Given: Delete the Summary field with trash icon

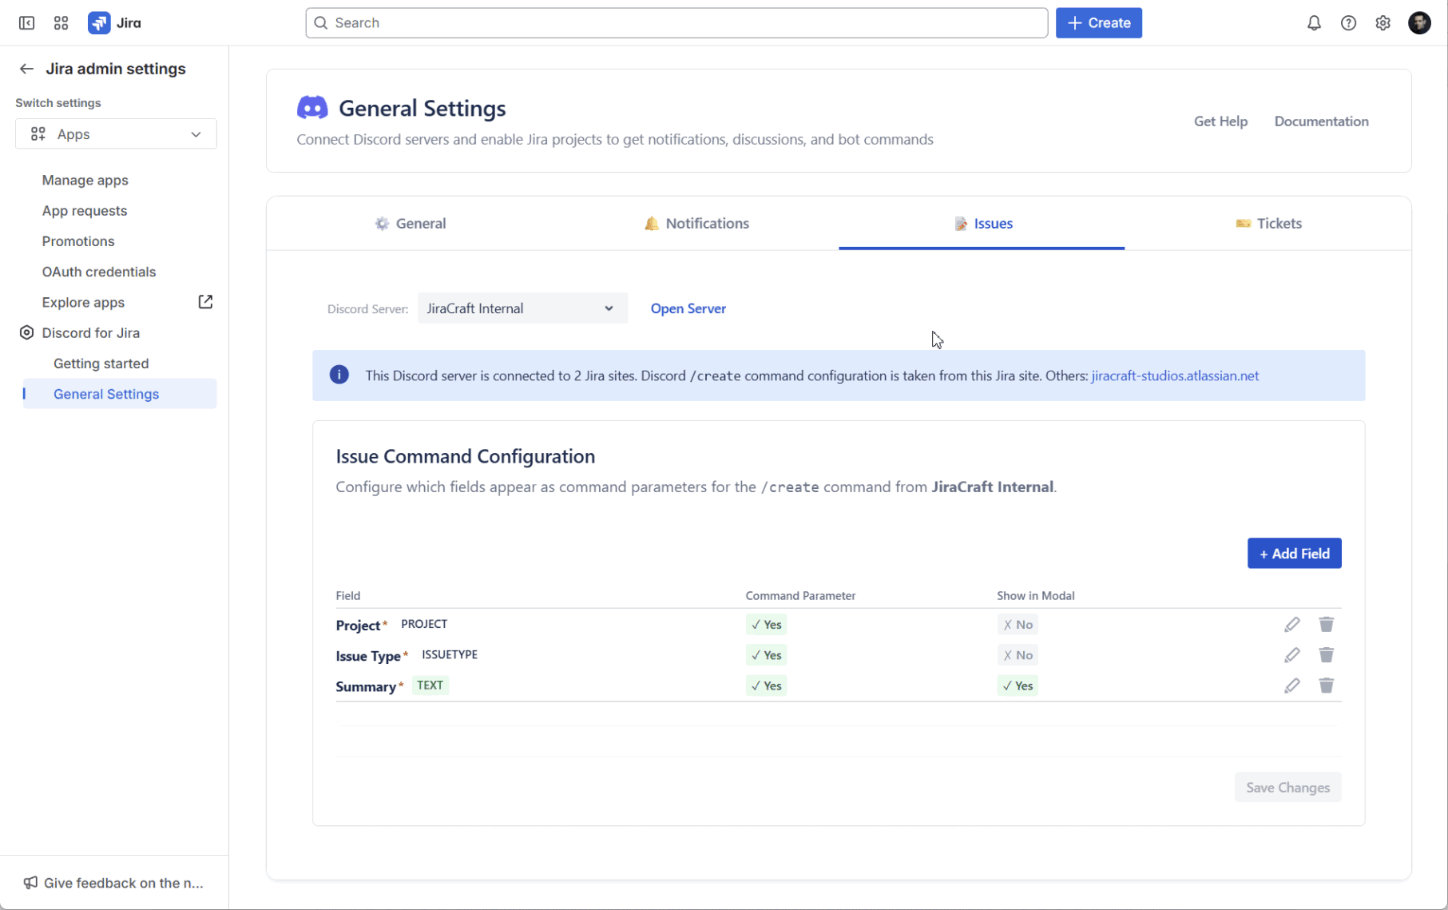Looking at the screenshot, I should [1326, 685].
